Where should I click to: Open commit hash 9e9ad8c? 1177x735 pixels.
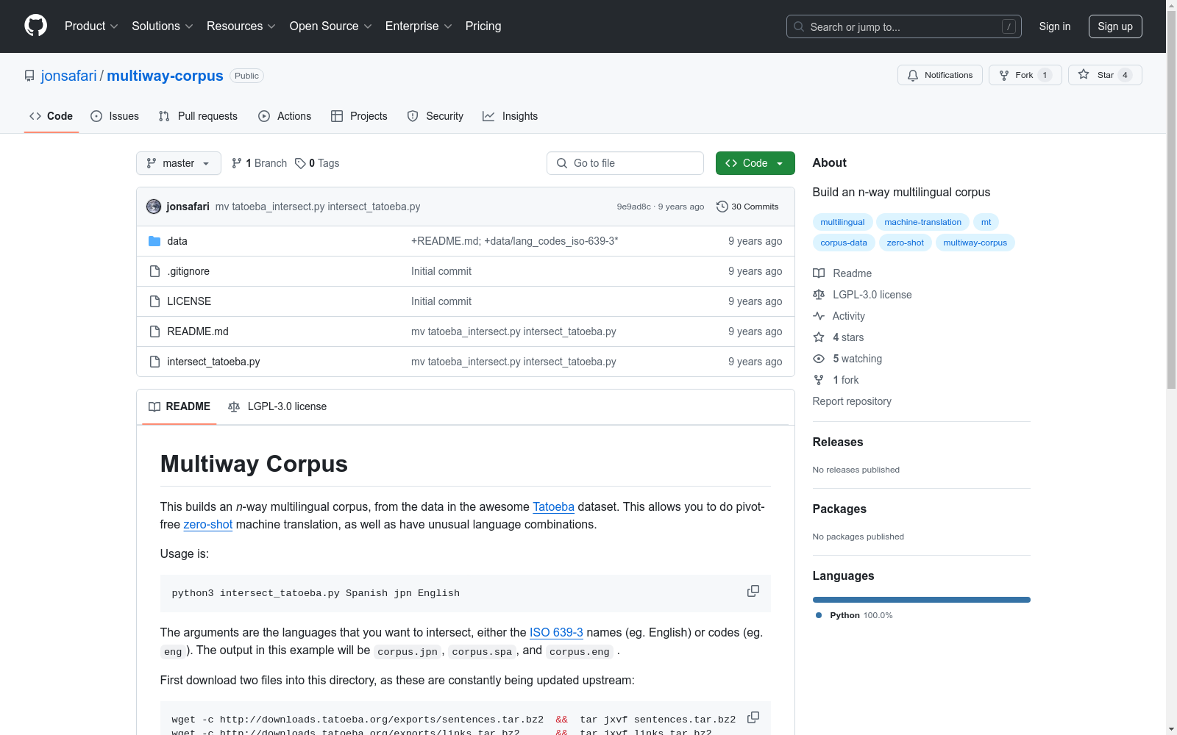coord(633,207)
